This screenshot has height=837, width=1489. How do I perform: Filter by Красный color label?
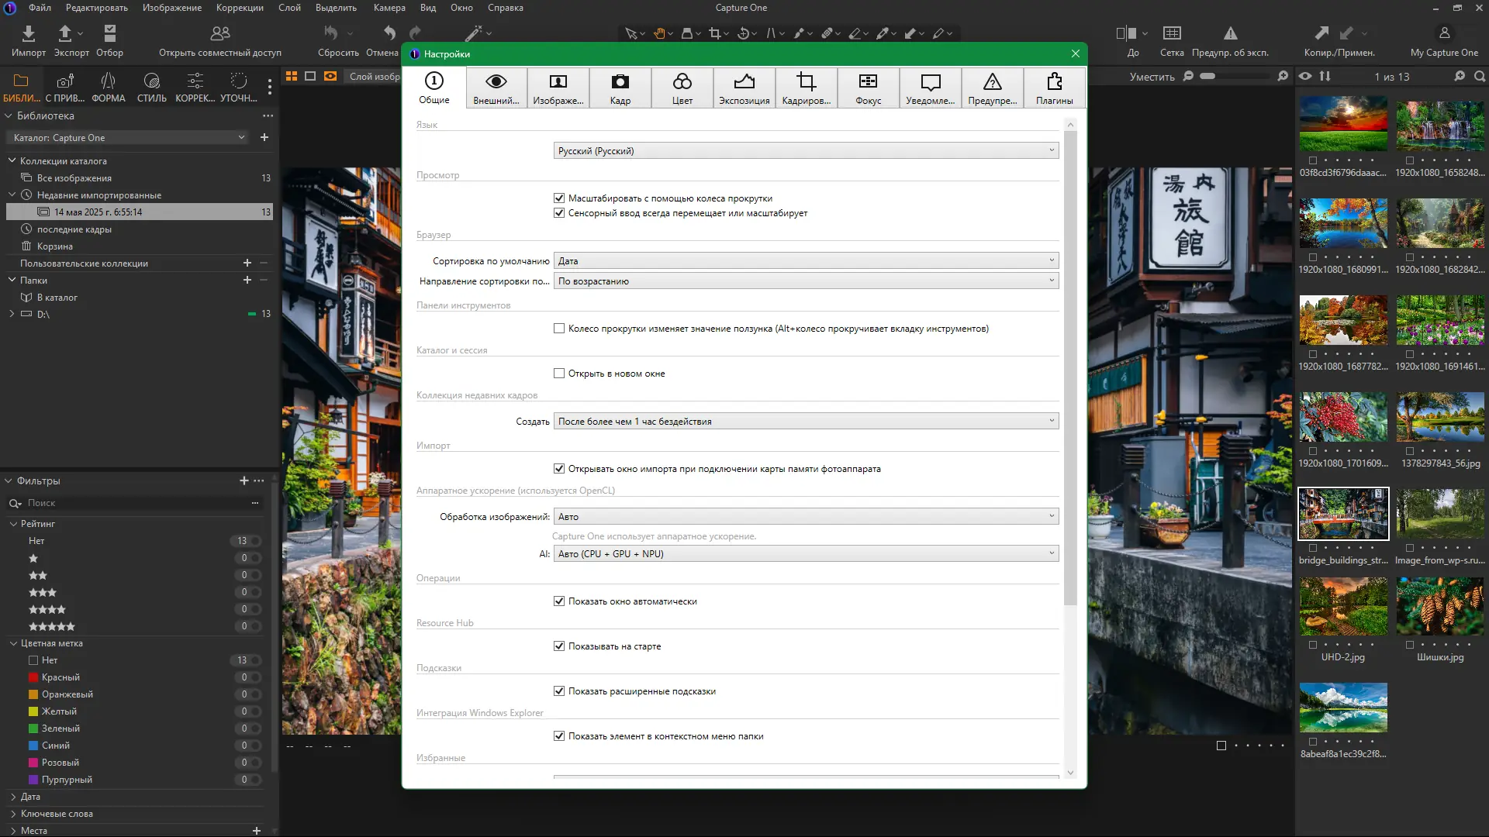[60, 677]
